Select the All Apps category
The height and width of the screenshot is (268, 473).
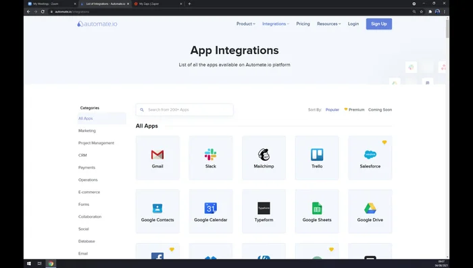pos(102,119)
